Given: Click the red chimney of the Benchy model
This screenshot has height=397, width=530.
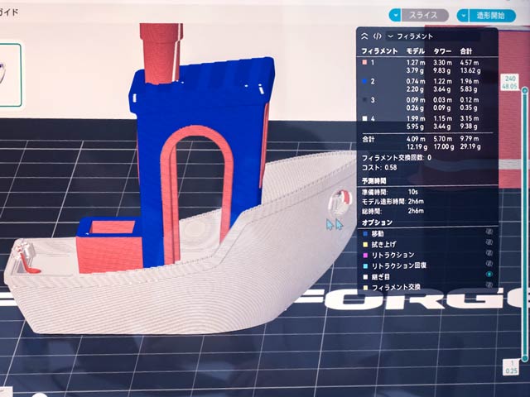Looking at the screenshot, I should click(x=161, y=52).
